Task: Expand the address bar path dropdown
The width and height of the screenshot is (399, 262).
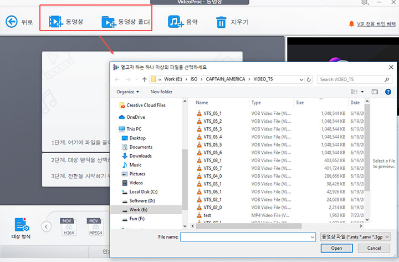Action: coord(301,79)
